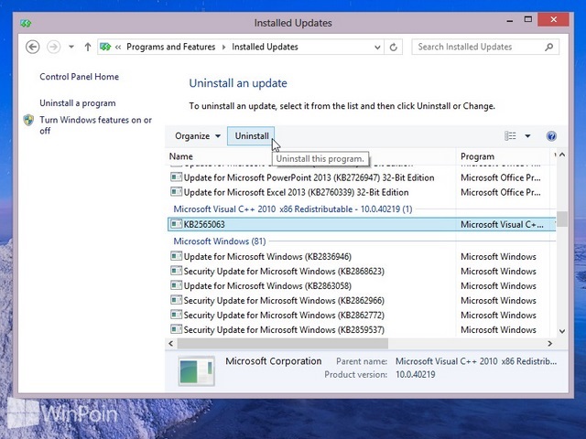Close the Installed Updates window
This screenshot has width=586, height=439.
coord(553,19)
